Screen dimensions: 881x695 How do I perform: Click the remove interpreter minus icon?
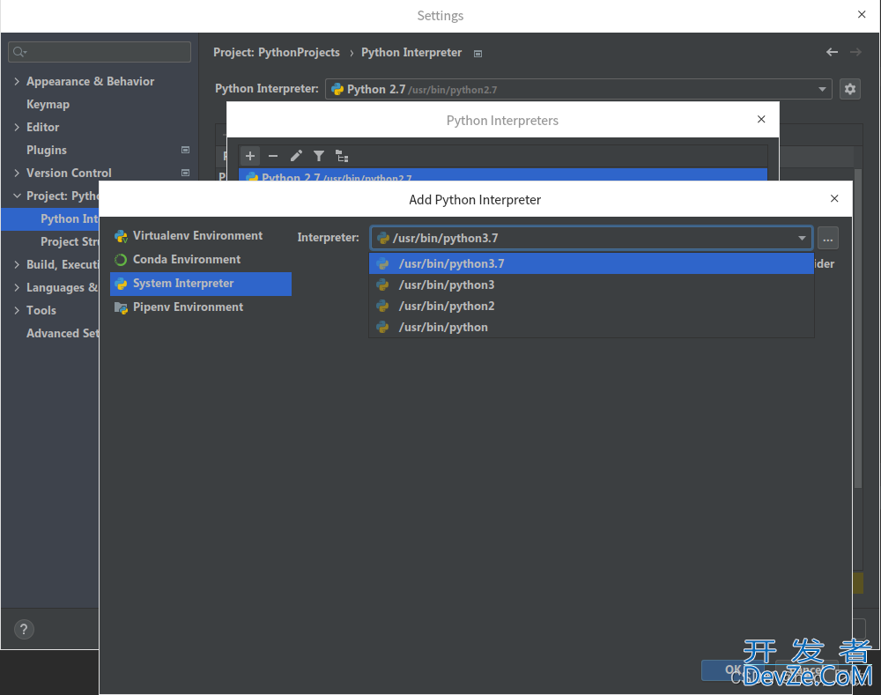coord(273,156)
